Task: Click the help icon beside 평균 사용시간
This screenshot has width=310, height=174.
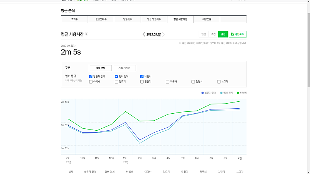Action: click(86, 34)
